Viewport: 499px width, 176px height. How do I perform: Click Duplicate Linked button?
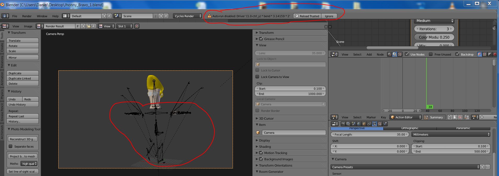tap(23, 78)
